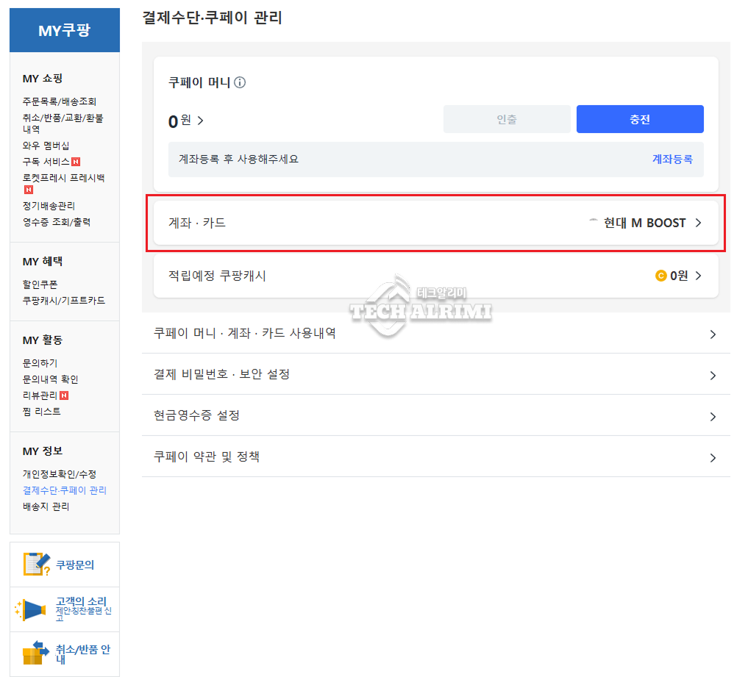Open 현금영수증 설정 label

[x=196, y=415]
